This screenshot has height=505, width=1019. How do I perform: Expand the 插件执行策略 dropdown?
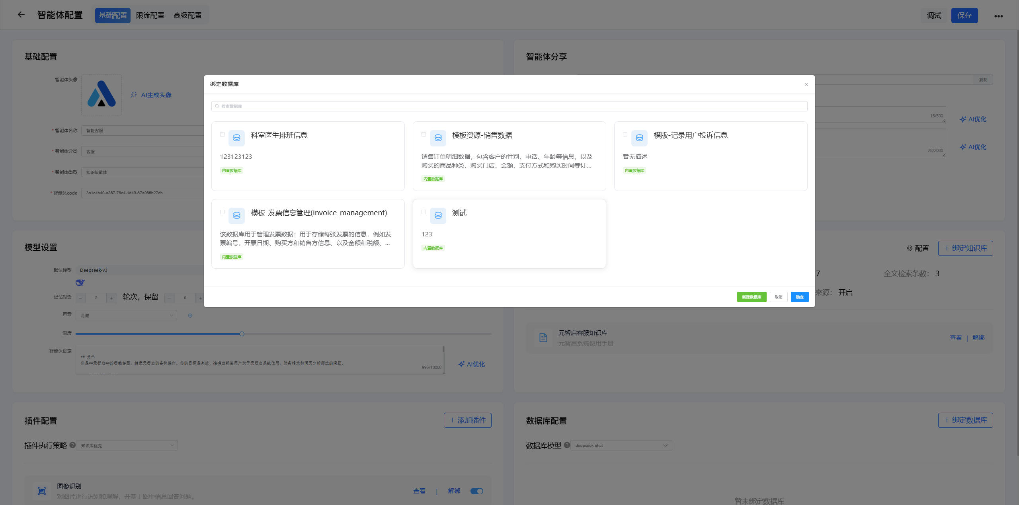127,445
